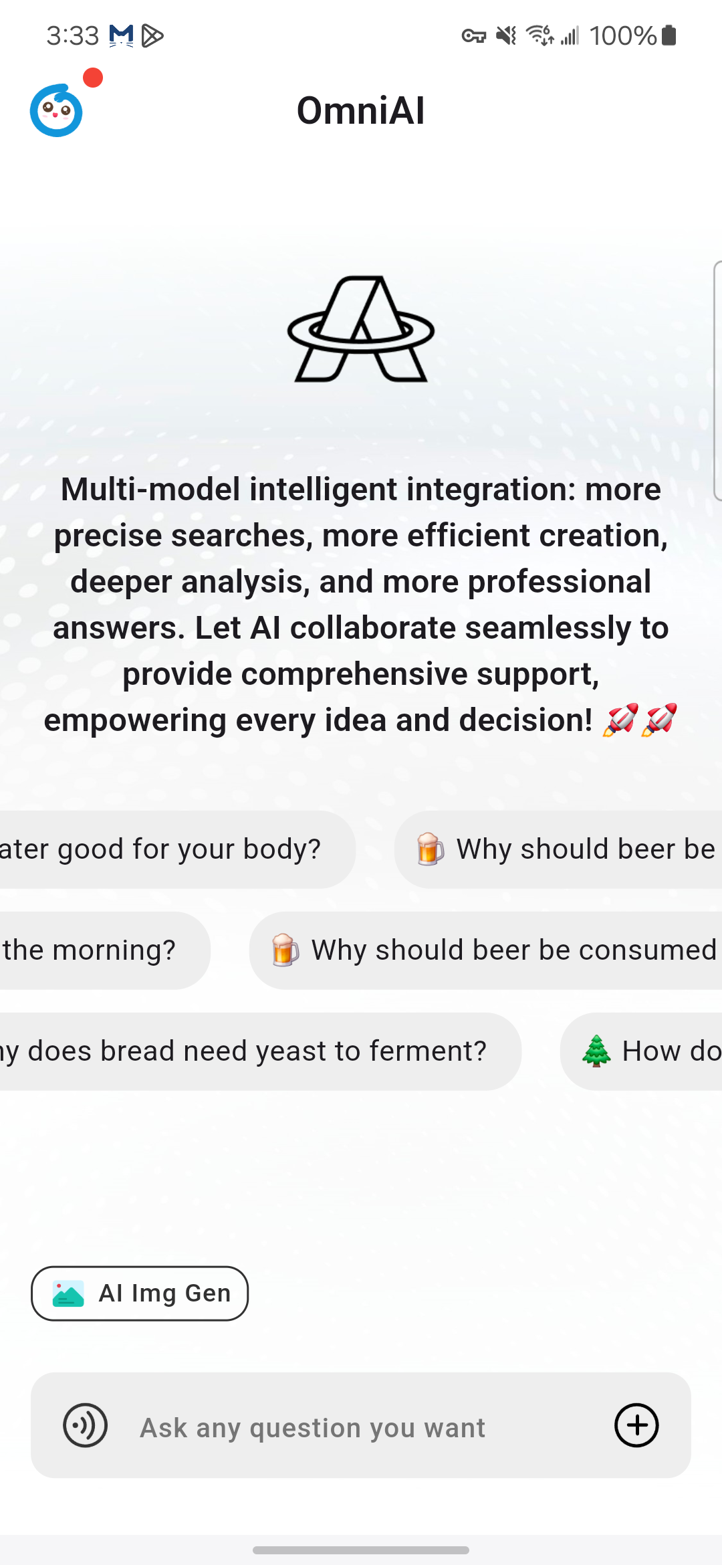Tap the plus attachment icon

(636, 1425)
